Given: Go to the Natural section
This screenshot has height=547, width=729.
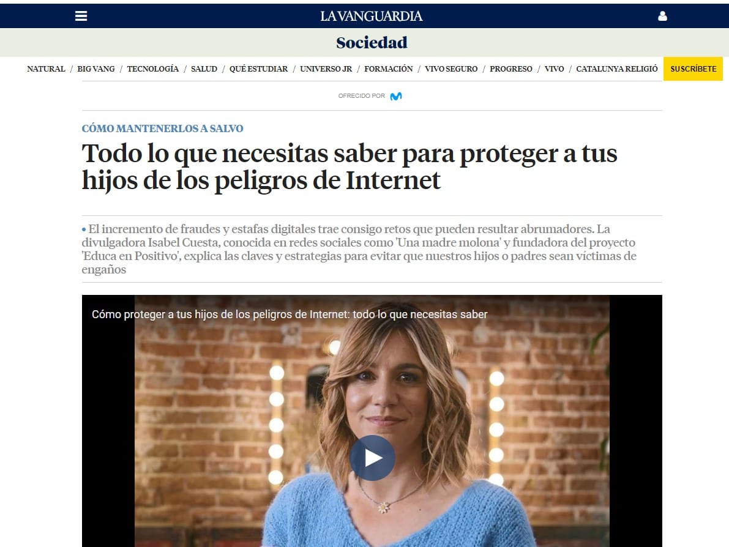Looking at the screenshot, I should [46, 69].
